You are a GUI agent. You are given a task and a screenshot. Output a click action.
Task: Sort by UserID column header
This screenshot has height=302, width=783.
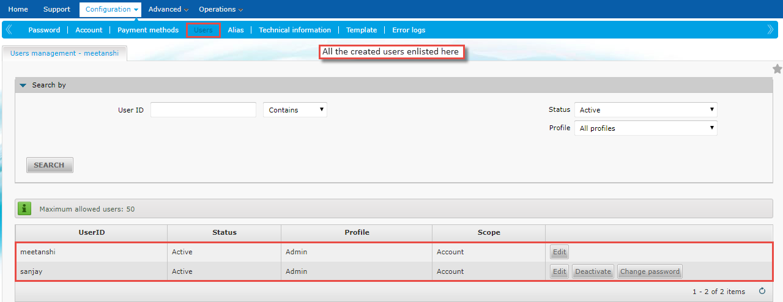(x=92, y=232)
